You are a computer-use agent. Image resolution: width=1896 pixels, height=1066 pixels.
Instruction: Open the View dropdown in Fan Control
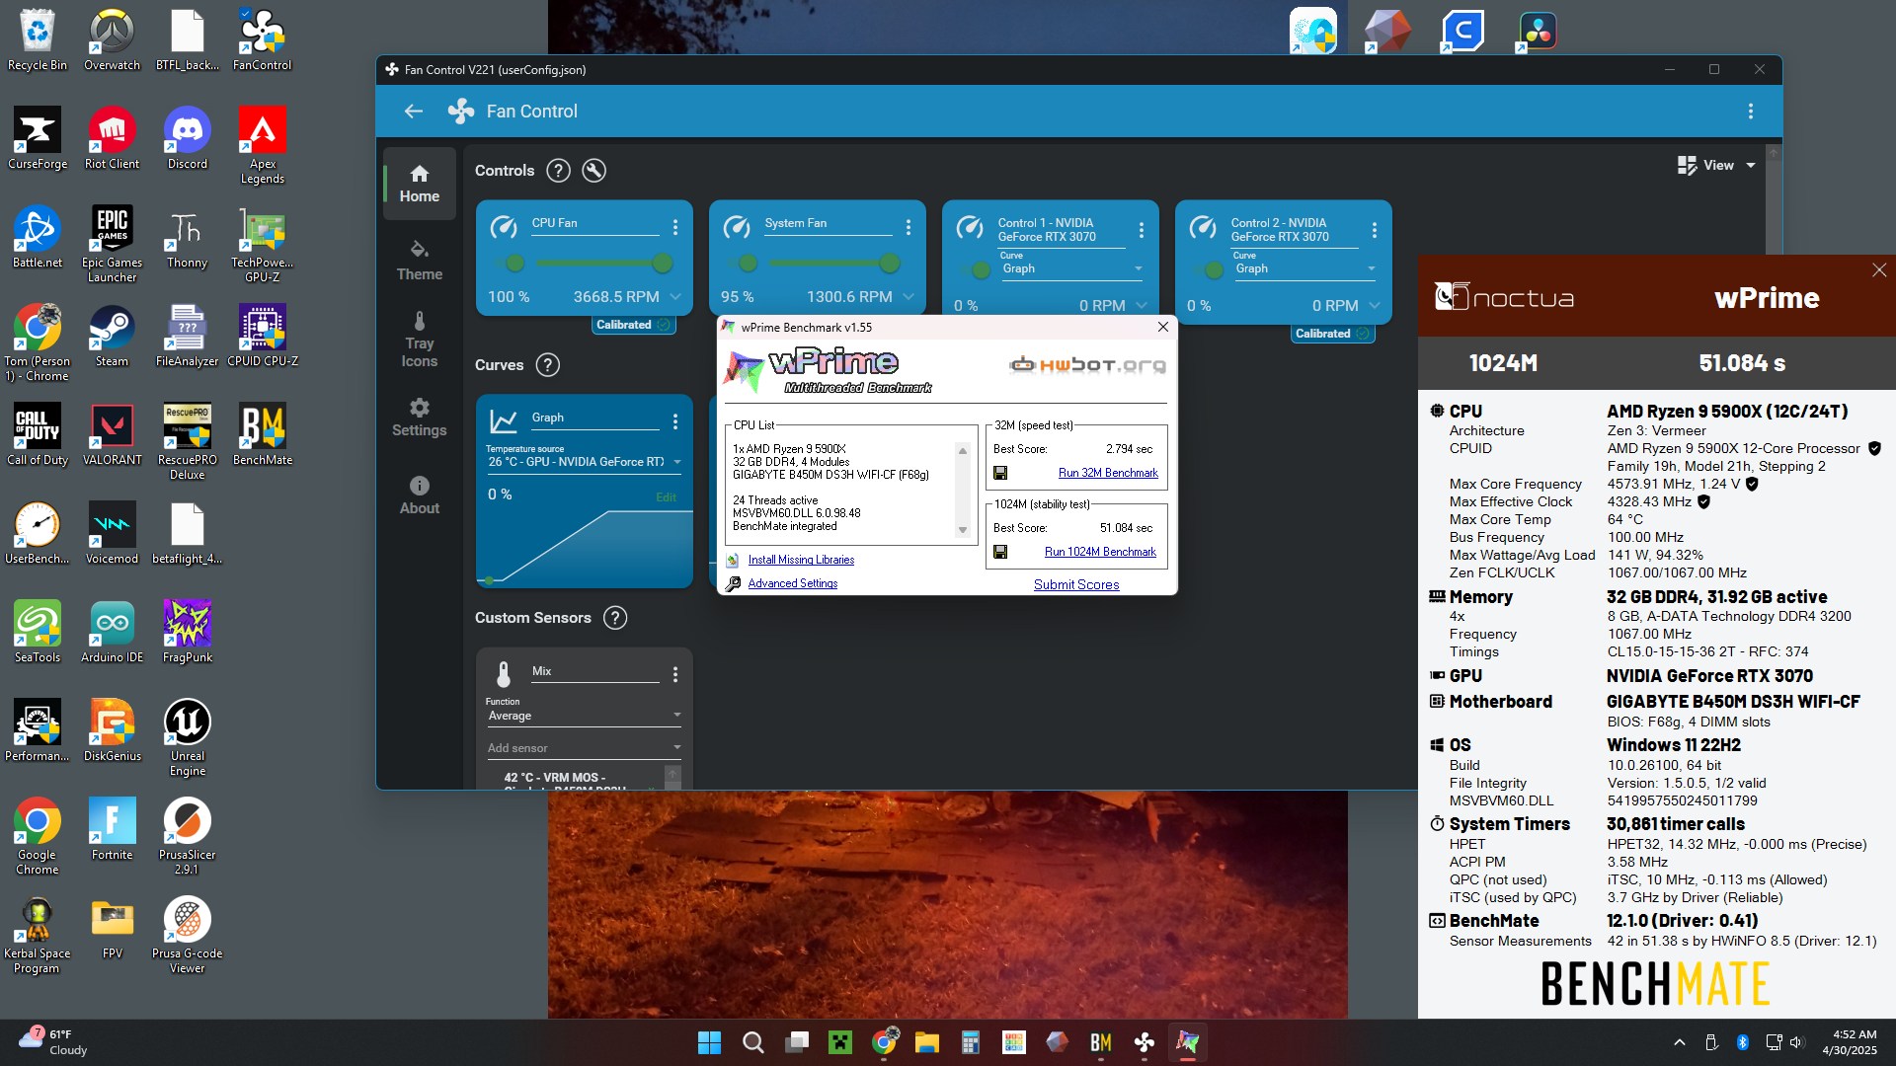[1716, 166]
